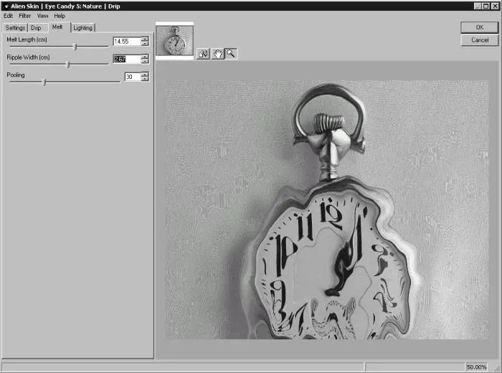Click the pocket watch navigator thumbnail
This screenshot has width=502, height=373.
pos(174,41)
